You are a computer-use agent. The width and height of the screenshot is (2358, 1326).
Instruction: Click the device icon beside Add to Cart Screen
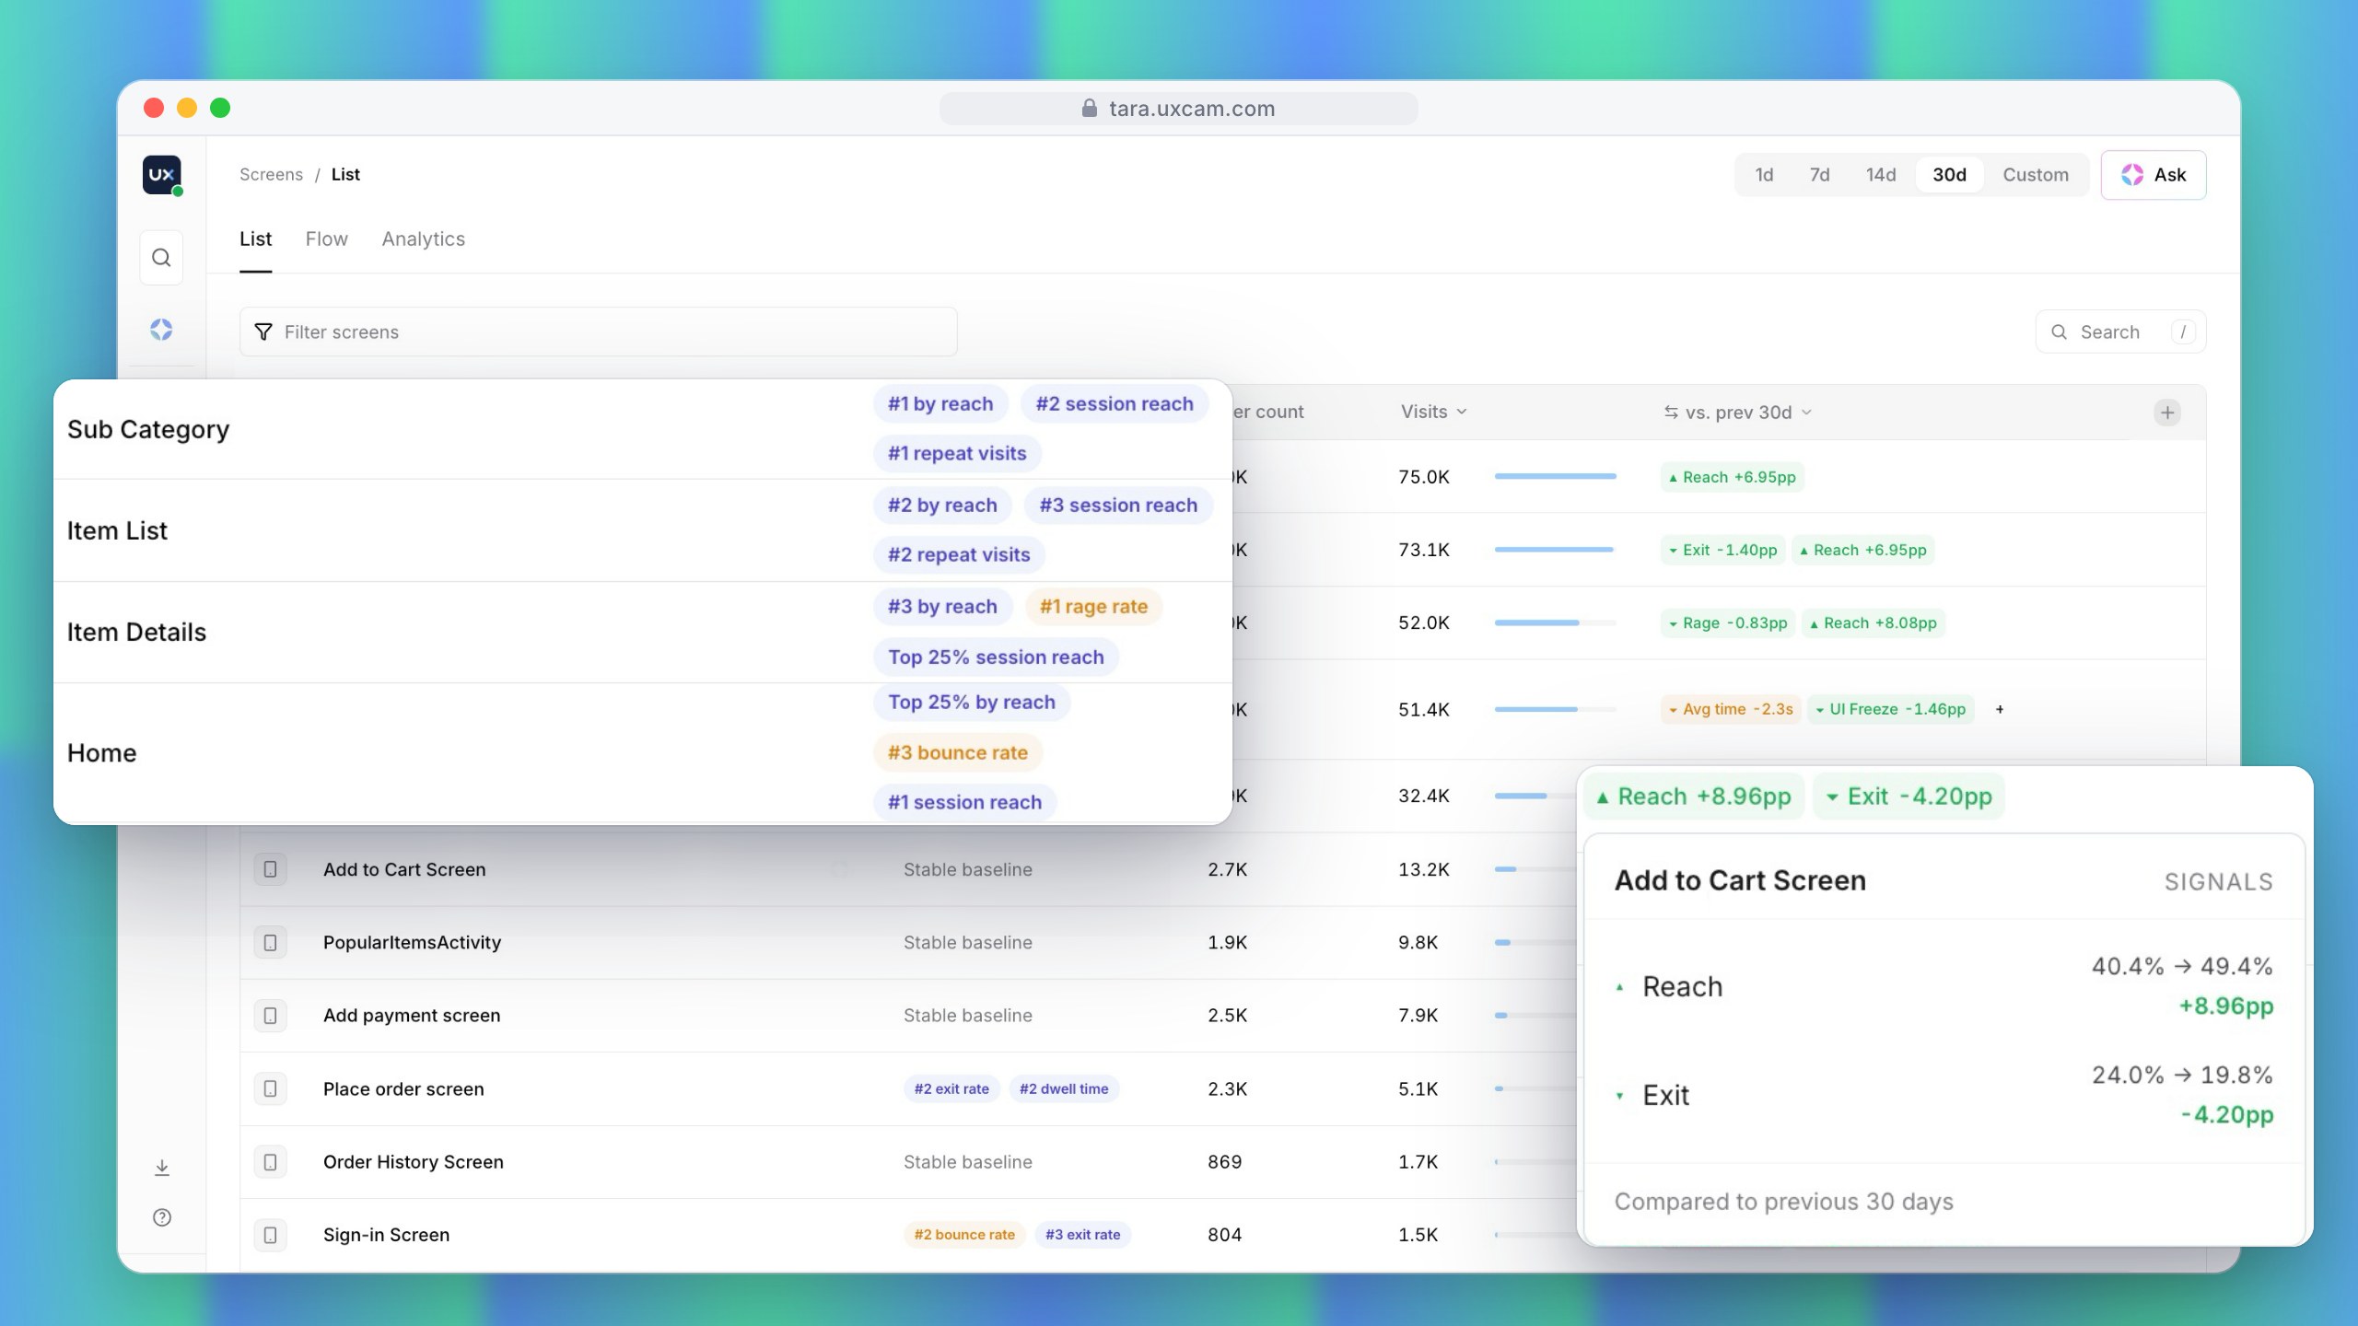coord(270,869)
